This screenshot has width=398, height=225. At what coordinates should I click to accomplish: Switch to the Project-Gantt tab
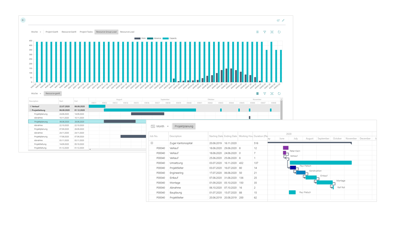(52, 32)
